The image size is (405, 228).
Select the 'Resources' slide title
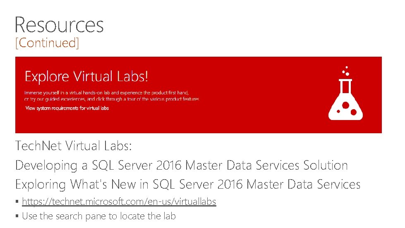(x=59, y=24)
